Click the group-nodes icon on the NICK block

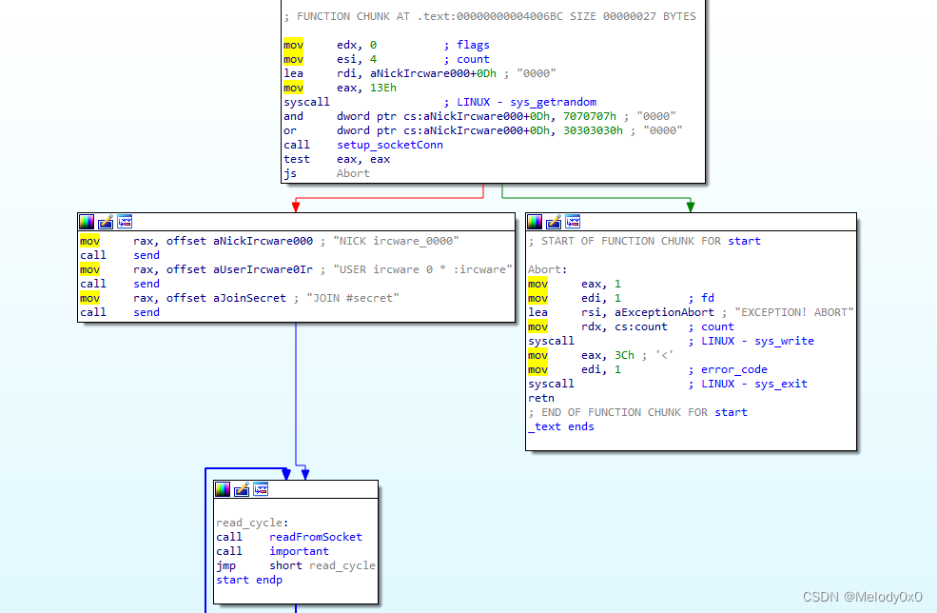tap(125, 221)
